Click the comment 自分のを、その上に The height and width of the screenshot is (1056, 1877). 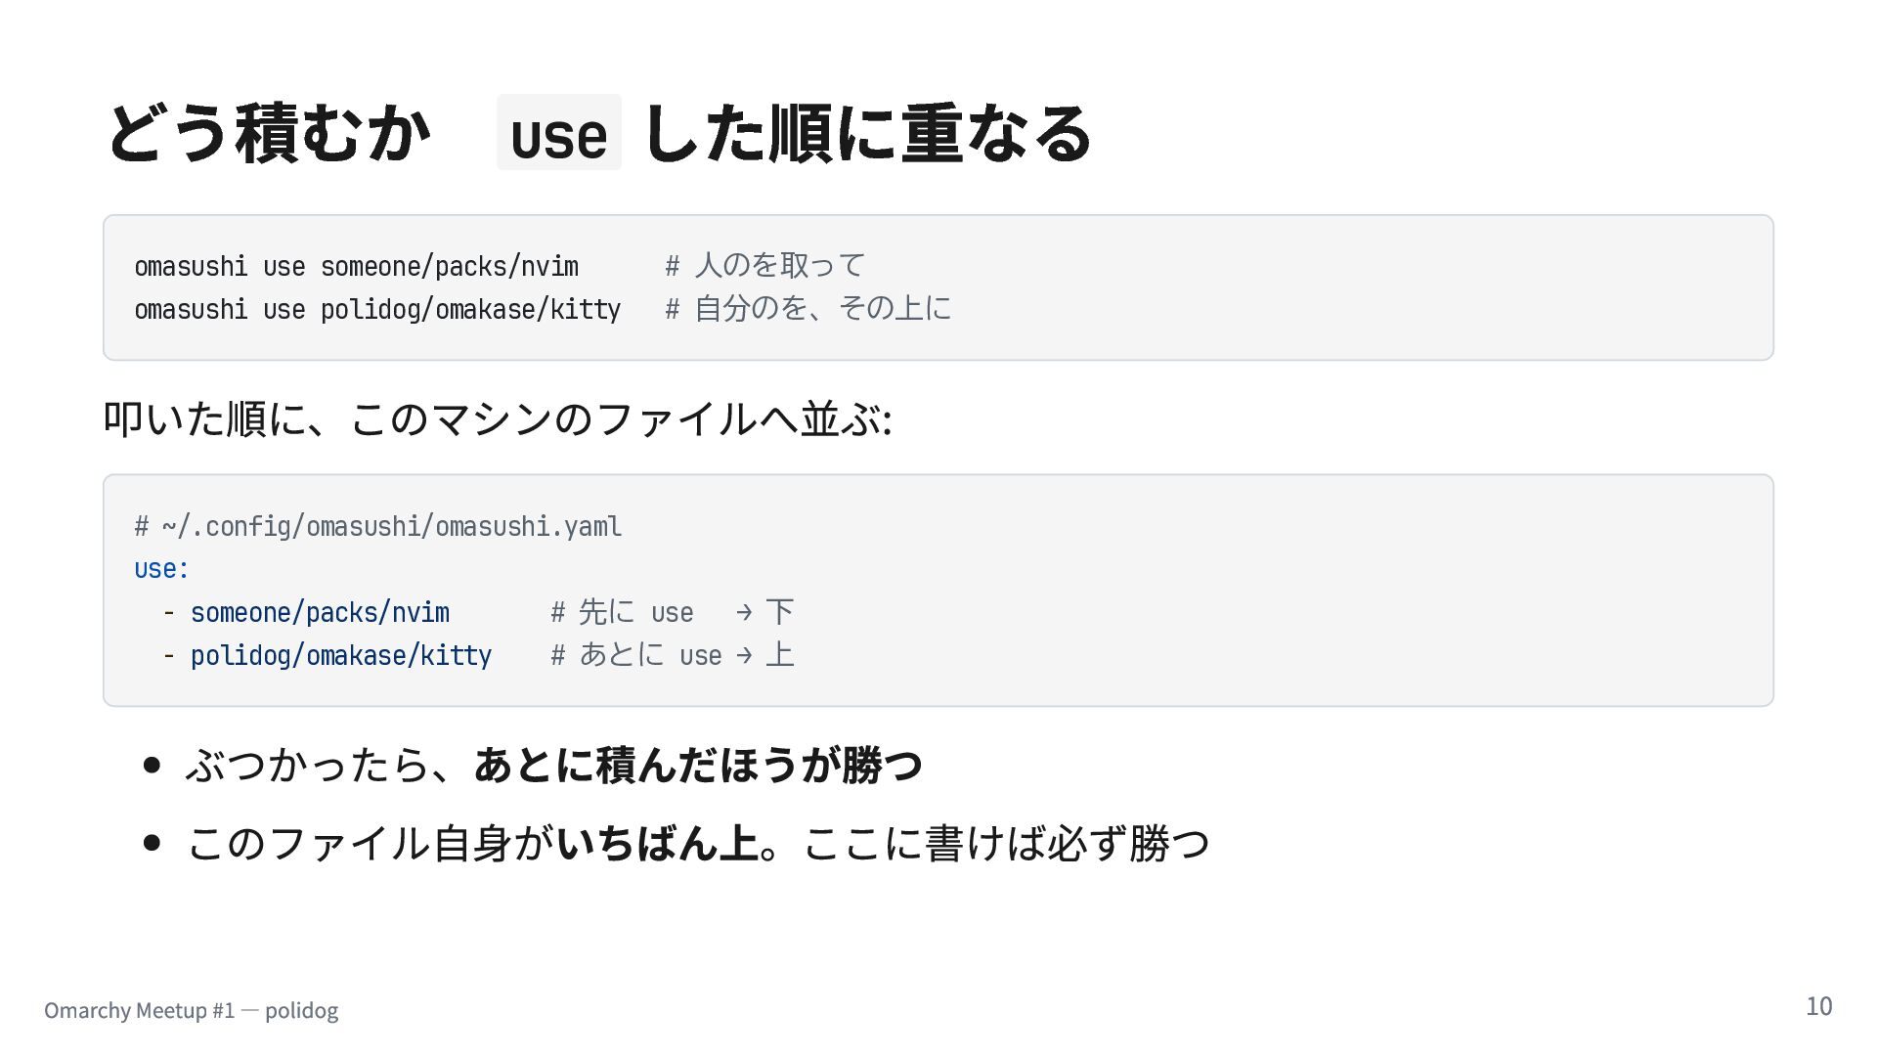coord(808,308)
